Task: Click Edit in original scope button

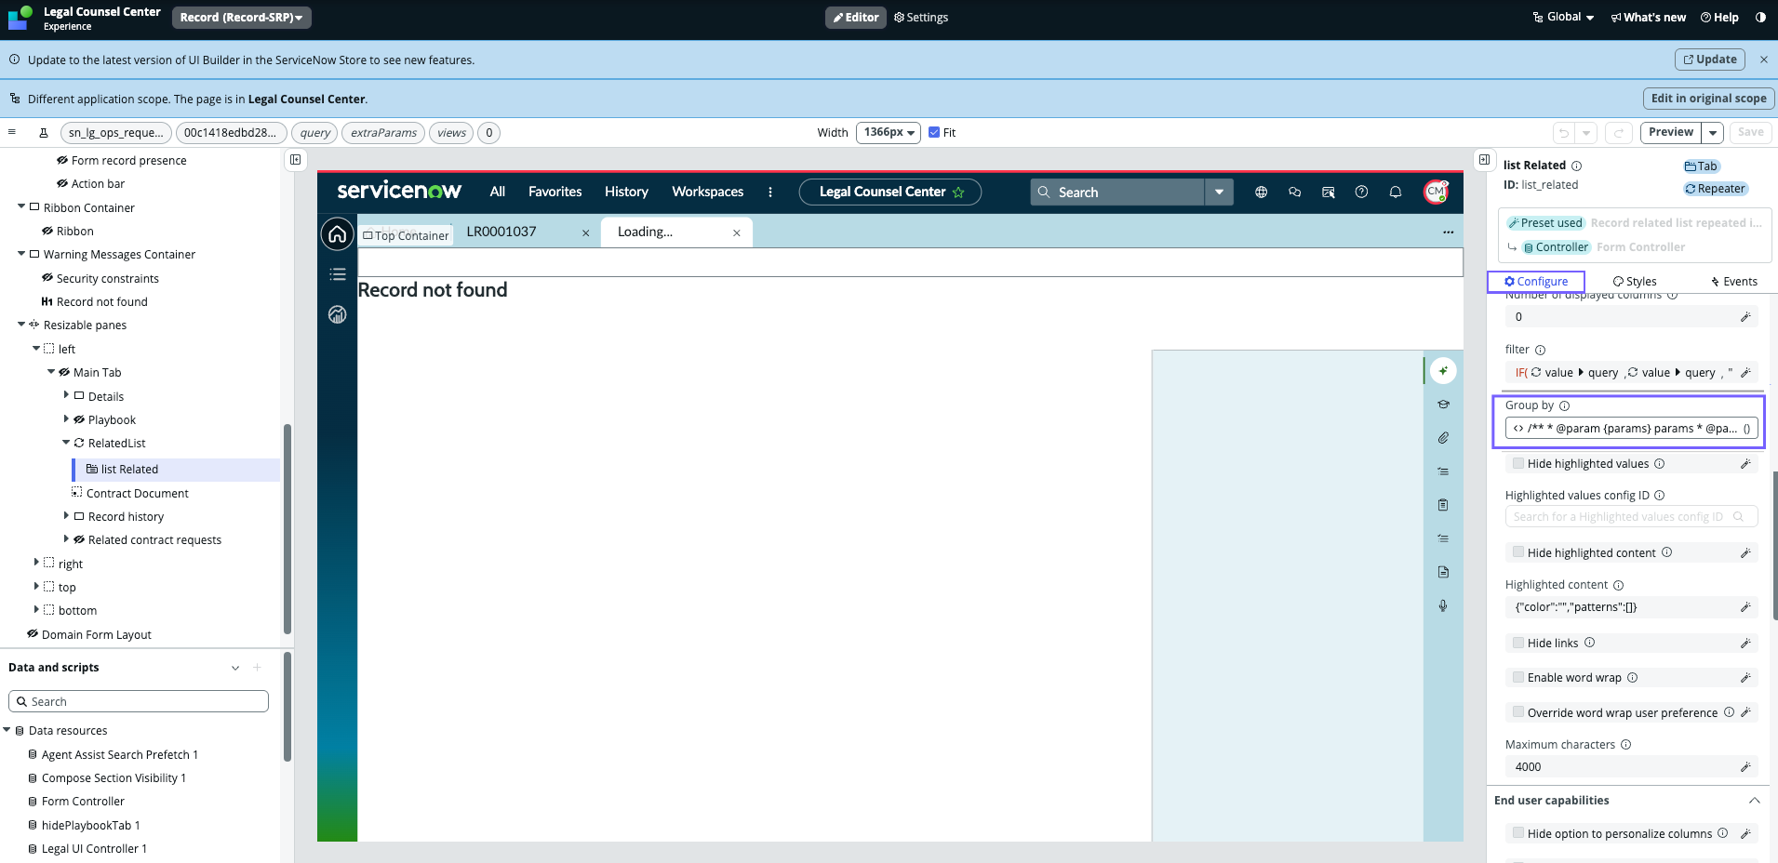Action: tap(1709, 99)
